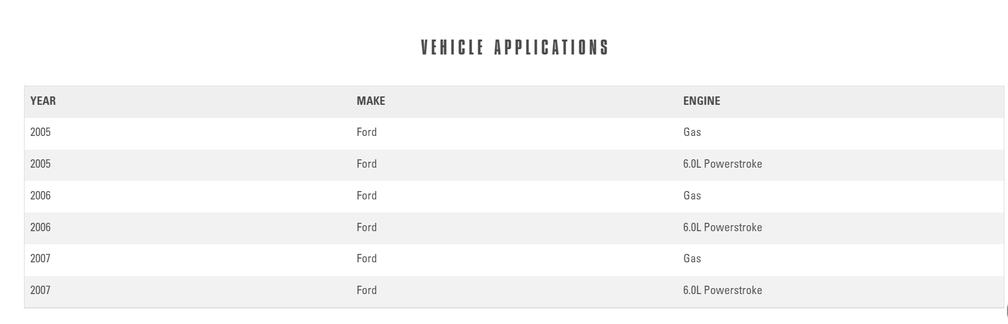Select the year cell in the 2007 Powerstroke row
Viewport: 1008px width, 324px height.
(41, 290)
